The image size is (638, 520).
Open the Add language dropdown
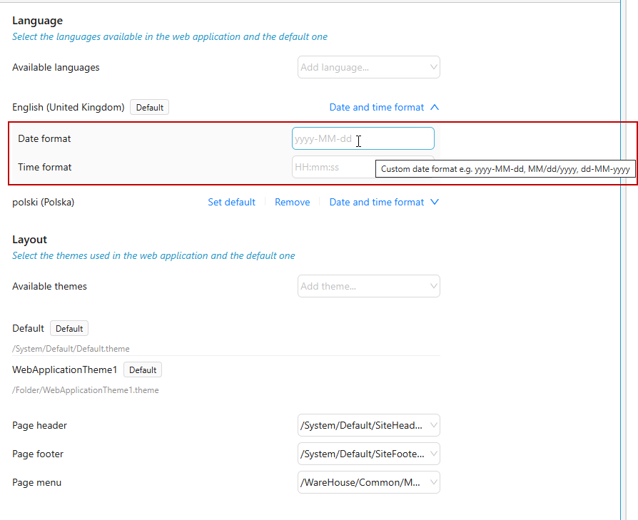click(x=369, y=67)
